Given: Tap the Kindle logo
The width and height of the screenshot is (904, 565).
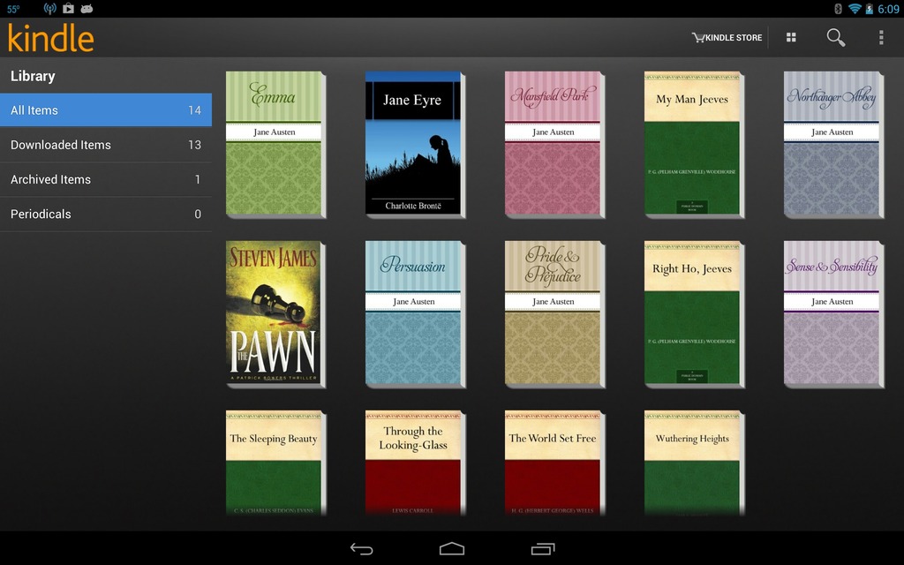Looking at the screenshot, I should (x=51, y=38).
